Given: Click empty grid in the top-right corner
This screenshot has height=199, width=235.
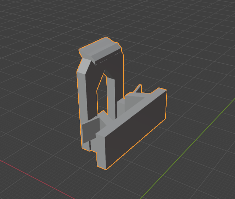Looking at the screenshot, I should (x=213, y=18).
